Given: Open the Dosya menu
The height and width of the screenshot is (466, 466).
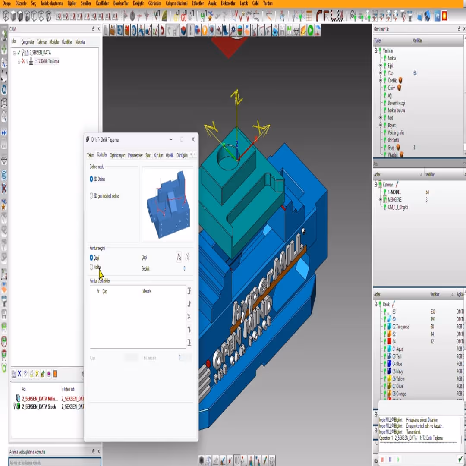Looking at the screenshot, I should pos(6,3).
